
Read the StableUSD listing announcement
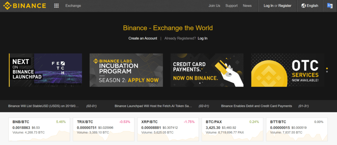tap(43, 106)
